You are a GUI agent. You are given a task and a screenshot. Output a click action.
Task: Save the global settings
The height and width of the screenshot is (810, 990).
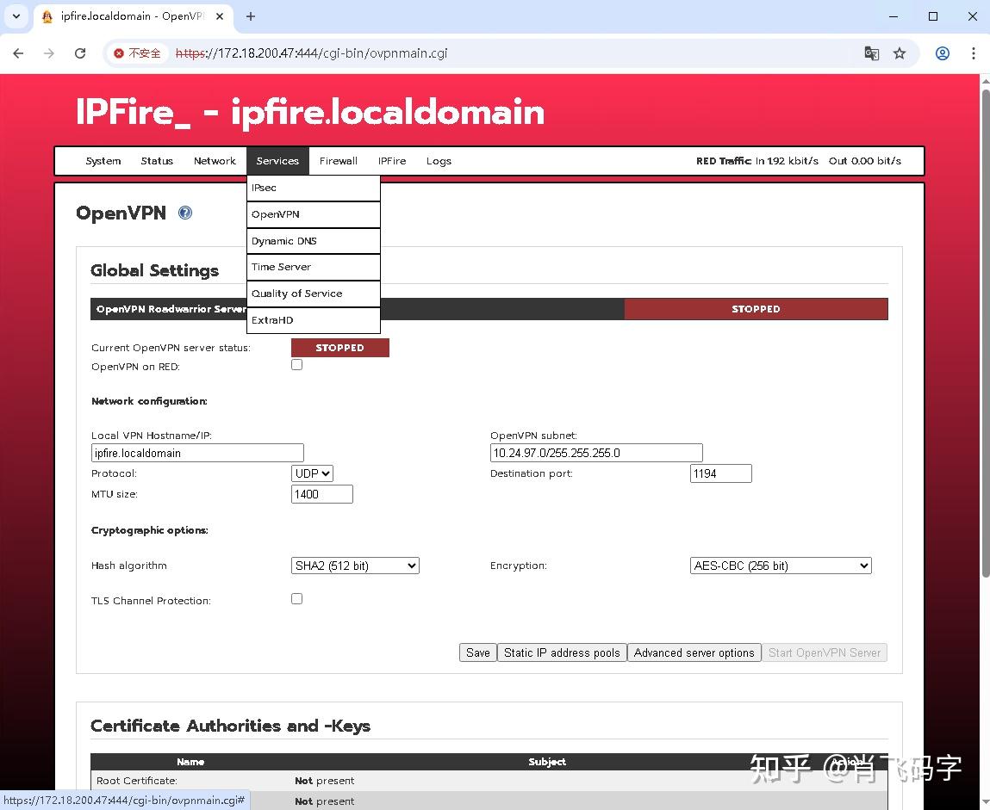pyautogui.click(x=477, y=652)
